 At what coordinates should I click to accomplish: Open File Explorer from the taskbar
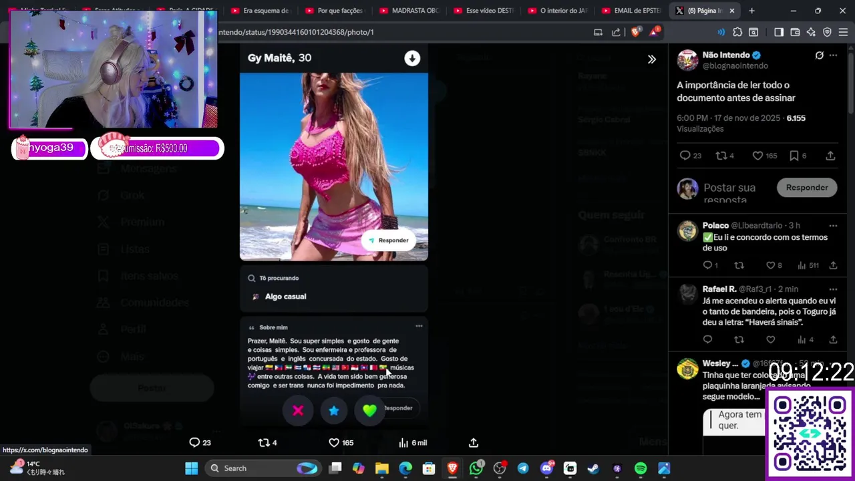point(382,468)
